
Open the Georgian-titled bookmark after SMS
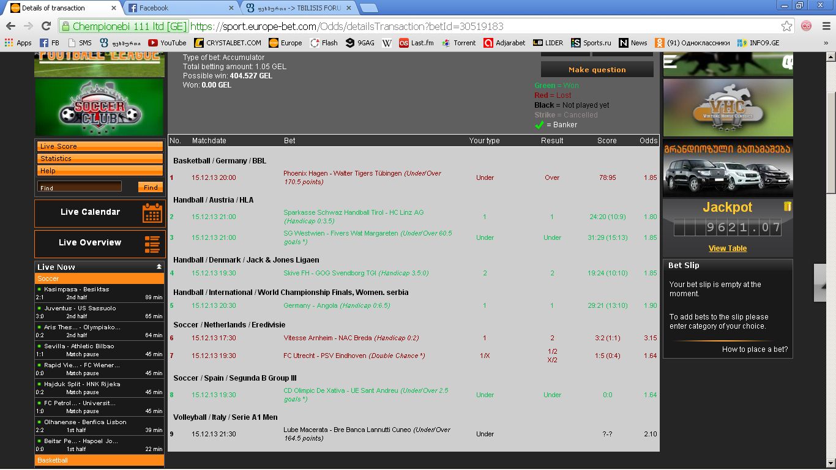[121, 43]
